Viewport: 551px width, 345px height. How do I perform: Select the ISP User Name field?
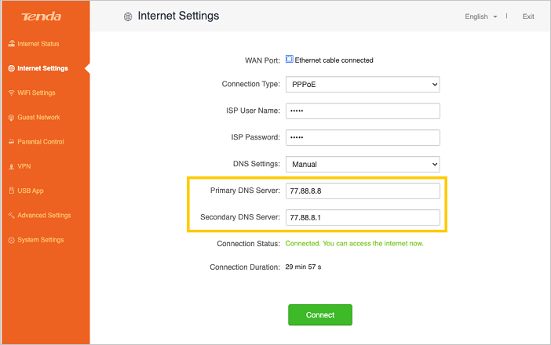click(362, 111)
